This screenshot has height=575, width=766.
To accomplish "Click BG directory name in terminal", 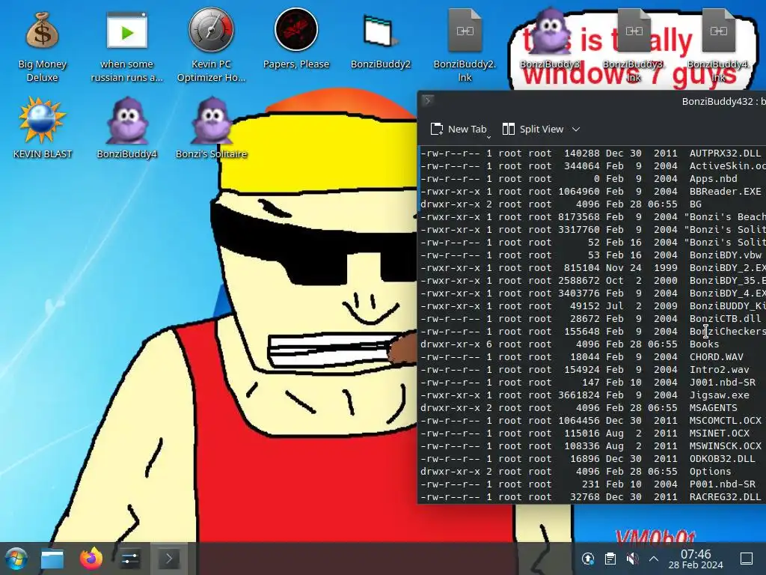I will [695, 204].
